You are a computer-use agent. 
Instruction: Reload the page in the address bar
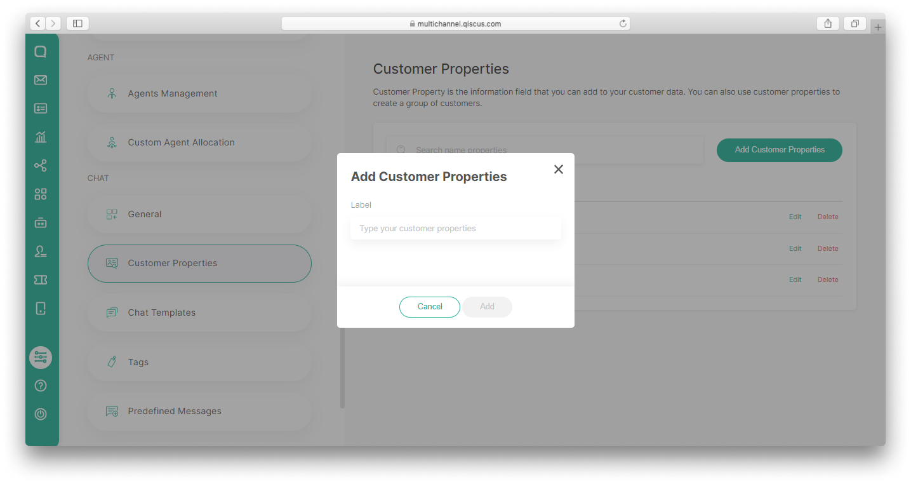[623, 24]
